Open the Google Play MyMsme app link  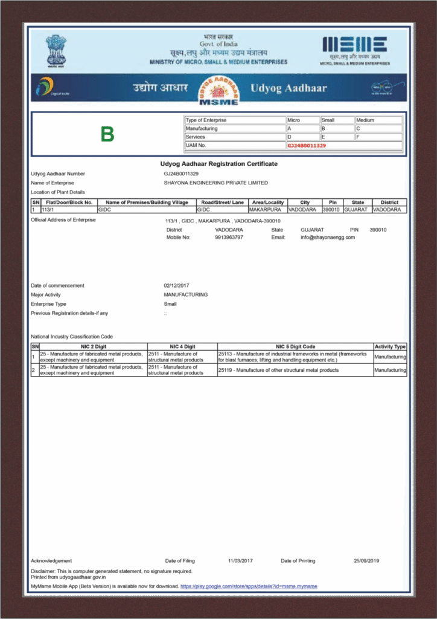249,586
